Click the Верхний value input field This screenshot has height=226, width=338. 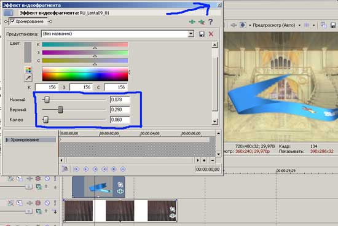pos(120,110)
